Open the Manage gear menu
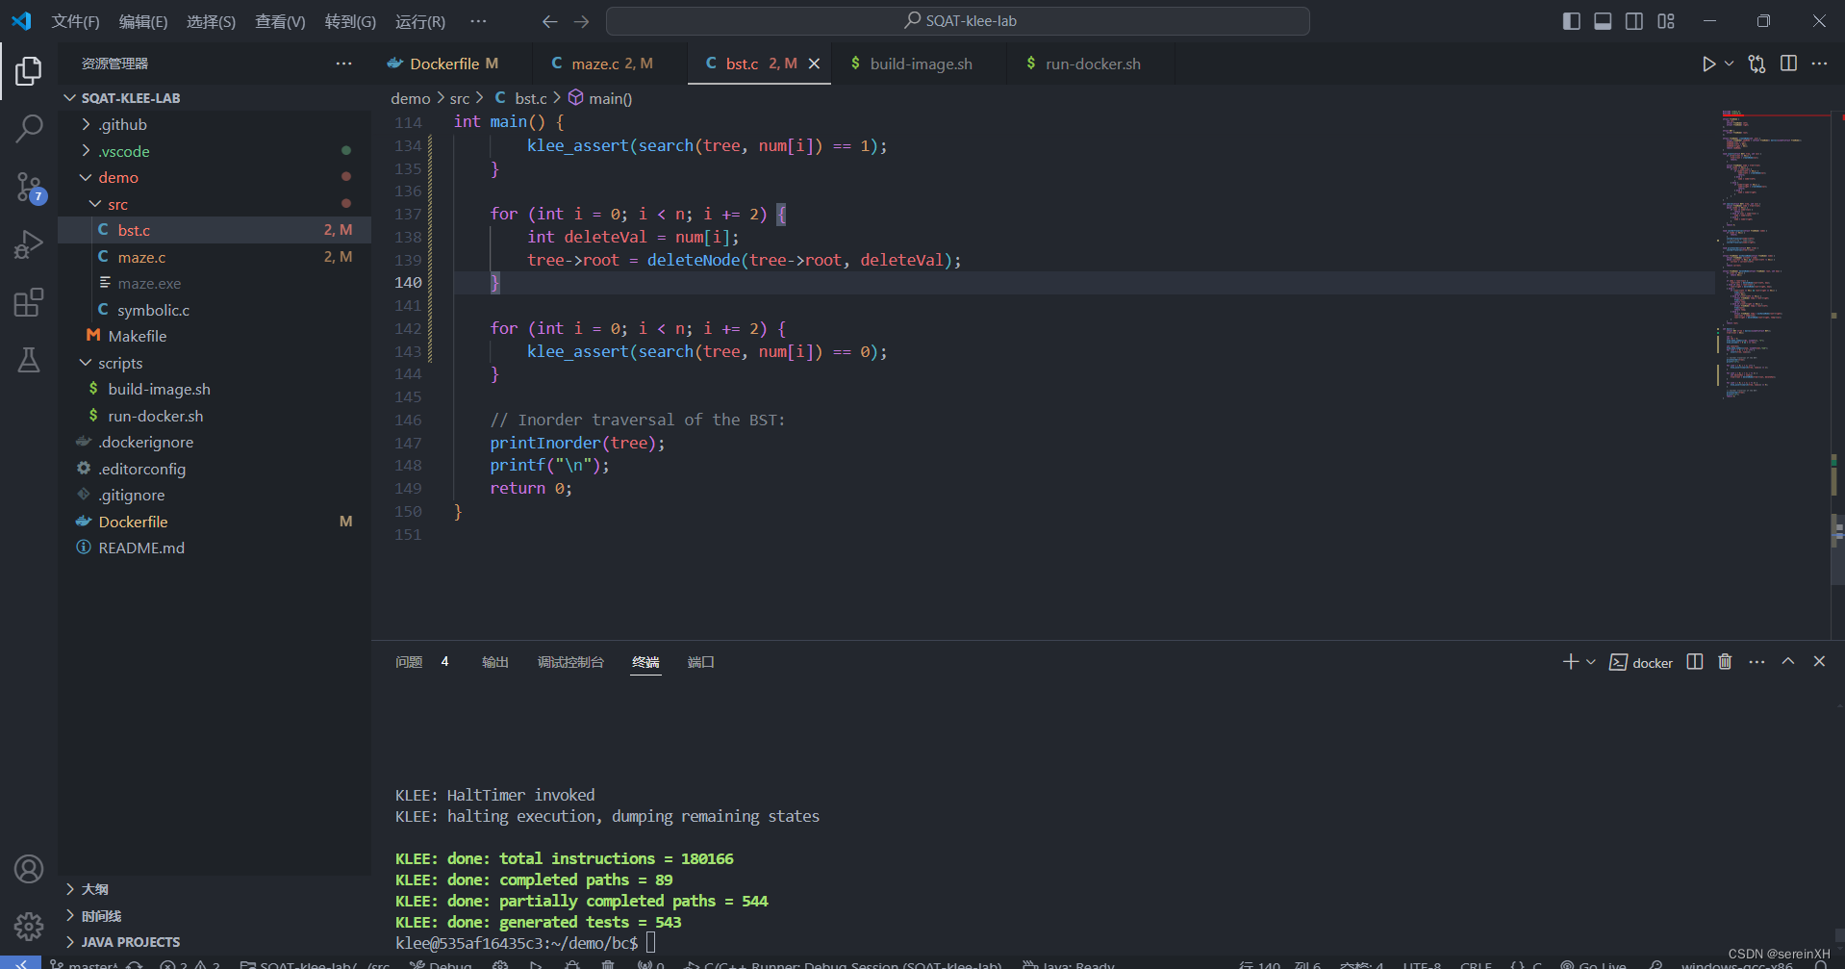This screenshot has width=1845, height=969. [29, 926]
